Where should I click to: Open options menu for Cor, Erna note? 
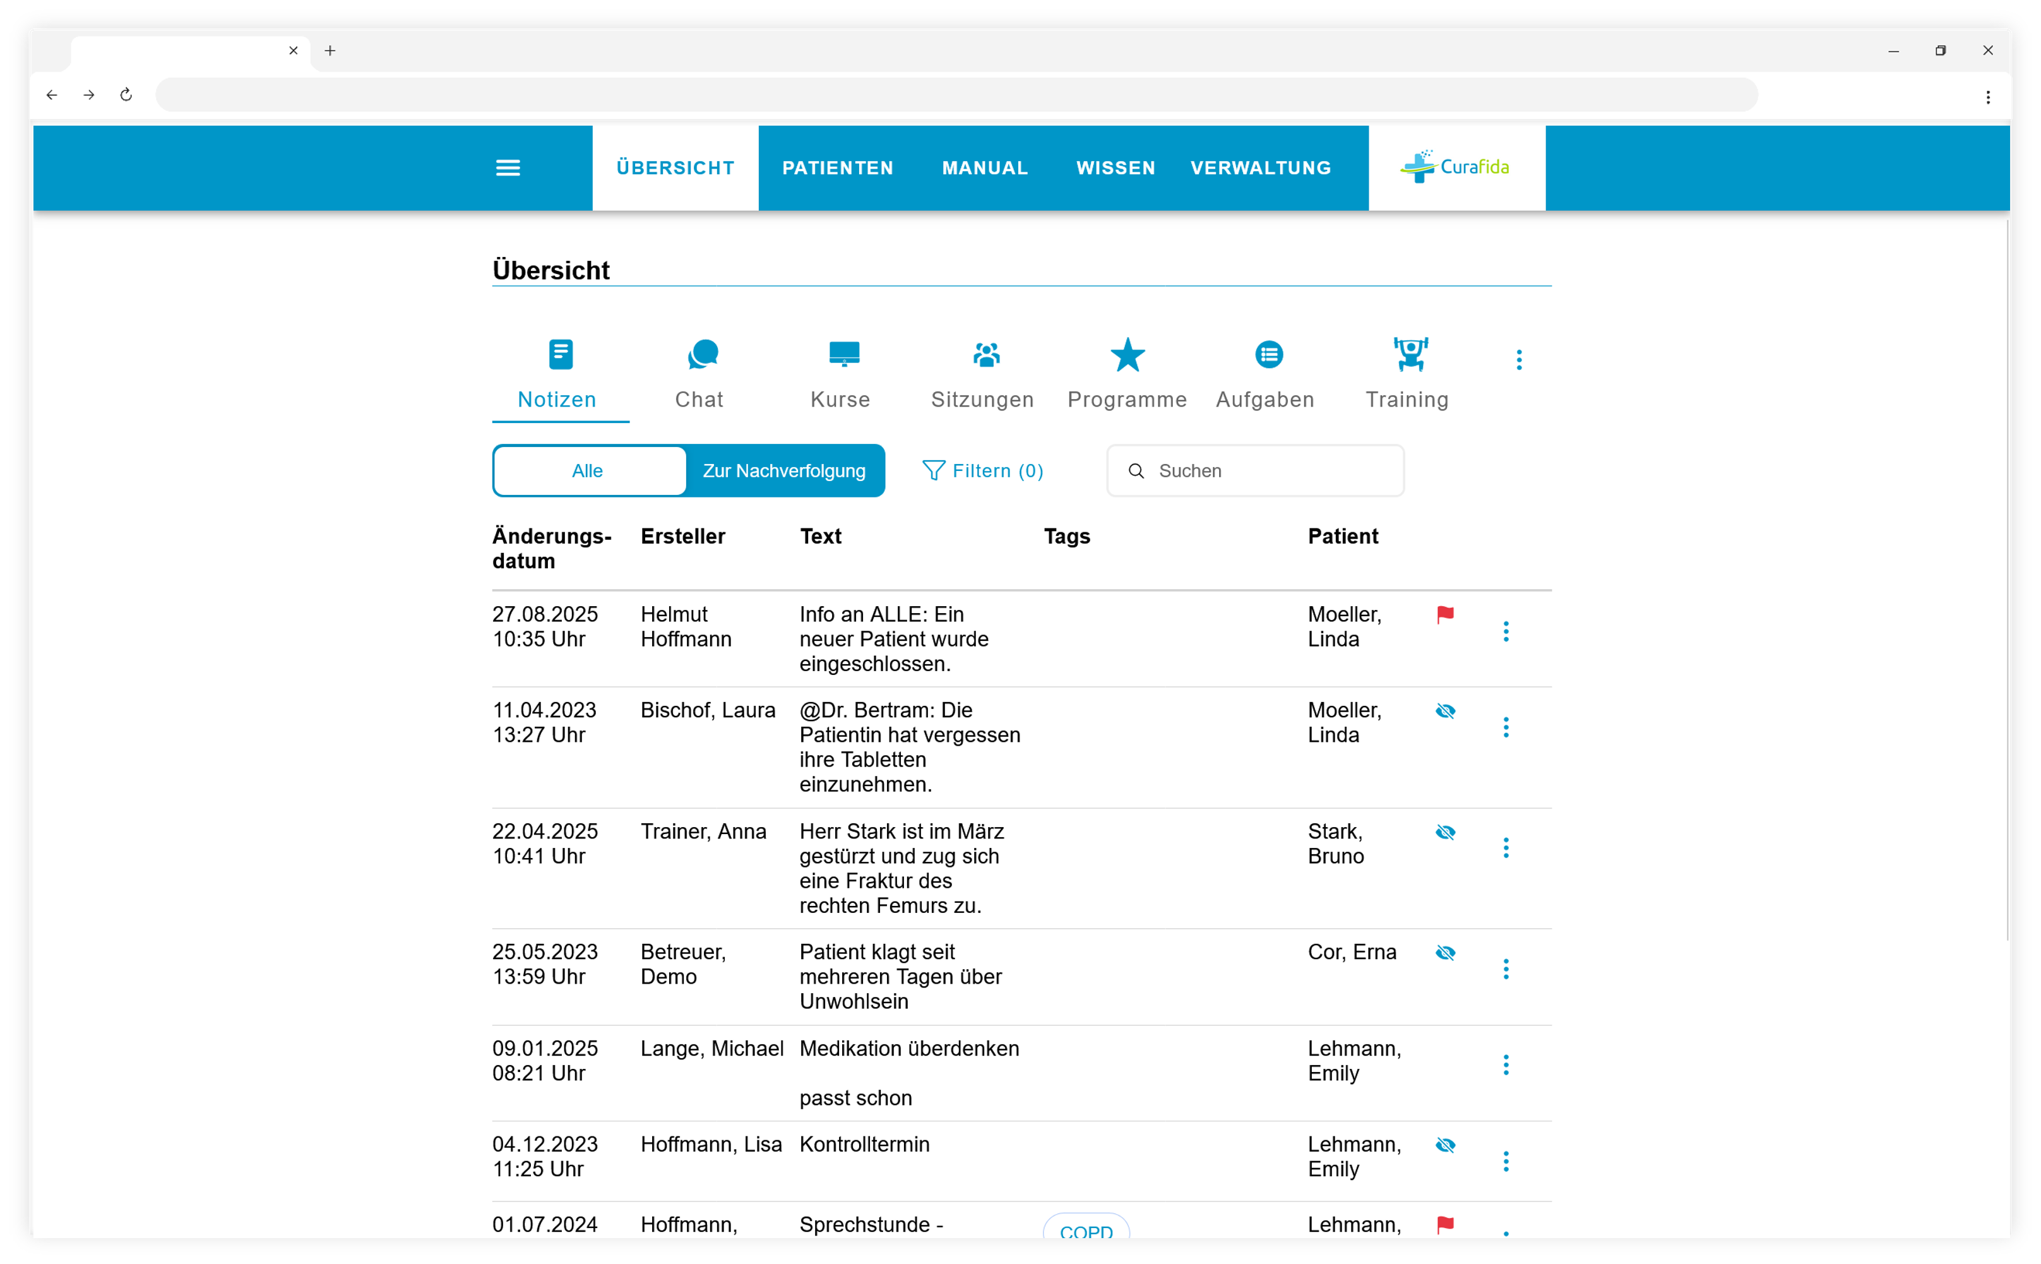coord(1506,969)
